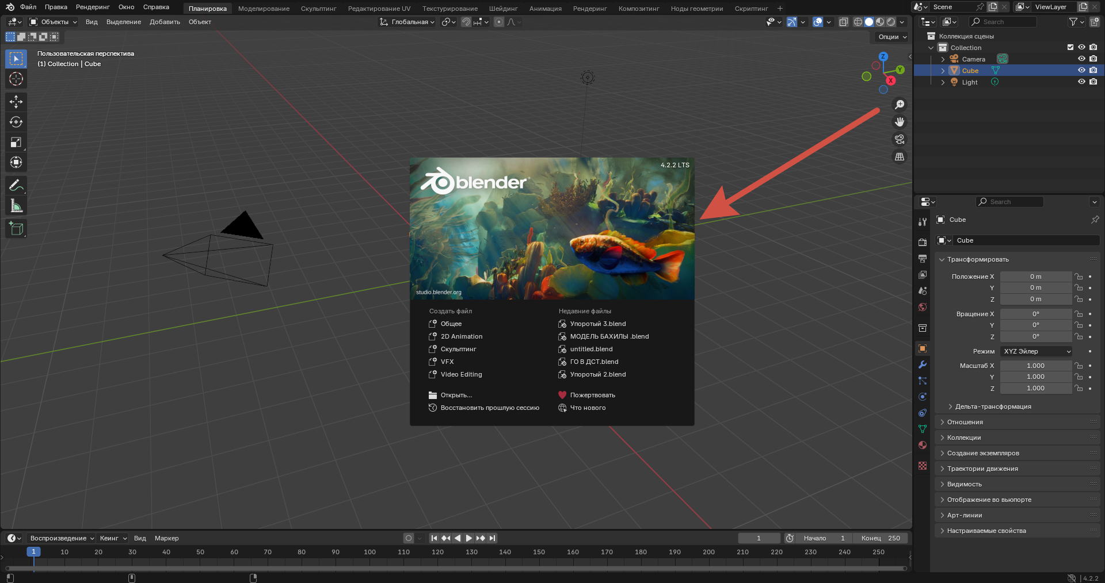Open the Глобальная orientation dropdown
This screenshot has width=1105, height=583.
pos(407,22)
